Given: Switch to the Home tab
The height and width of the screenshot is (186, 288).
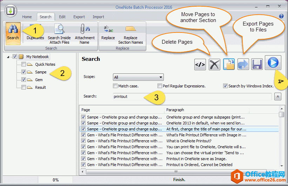Looking at the screenshot, I should [27, 17].
